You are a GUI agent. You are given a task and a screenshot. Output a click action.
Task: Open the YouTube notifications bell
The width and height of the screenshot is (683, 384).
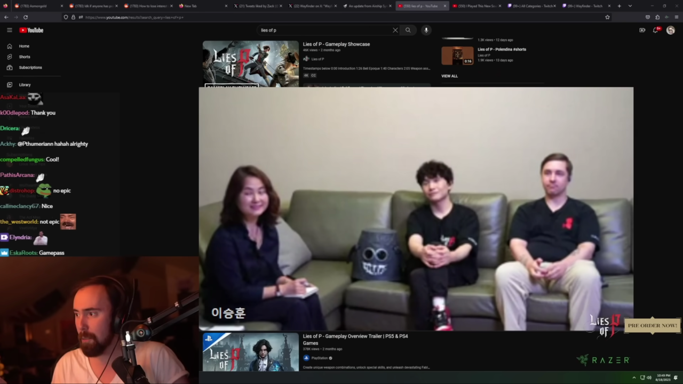pyautogui.click(x=655, y=30)
